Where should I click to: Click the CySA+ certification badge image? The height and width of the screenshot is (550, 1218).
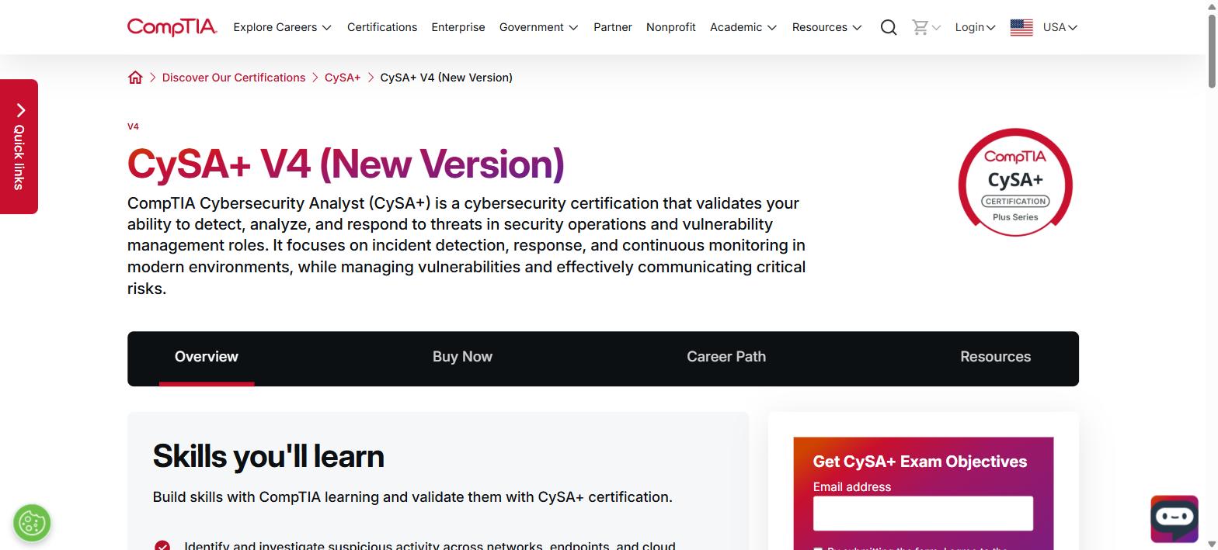(x=1015, y=182)
